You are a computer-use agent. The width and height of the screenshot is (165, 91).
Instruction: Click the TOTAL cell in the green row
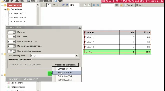pos(102,52)
